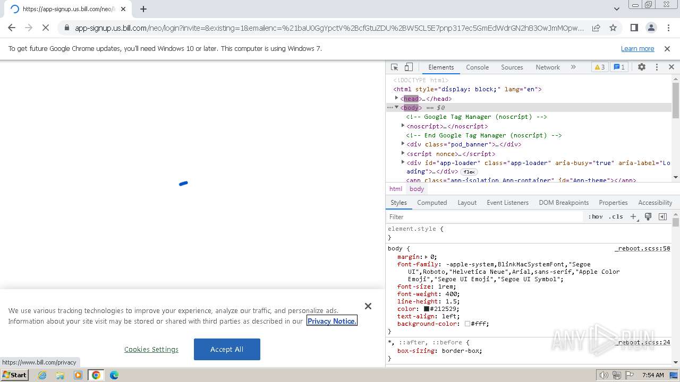Select the body breadcrumb
The width and height of the screenshot is (680, 382).
(x=416, y=189)
